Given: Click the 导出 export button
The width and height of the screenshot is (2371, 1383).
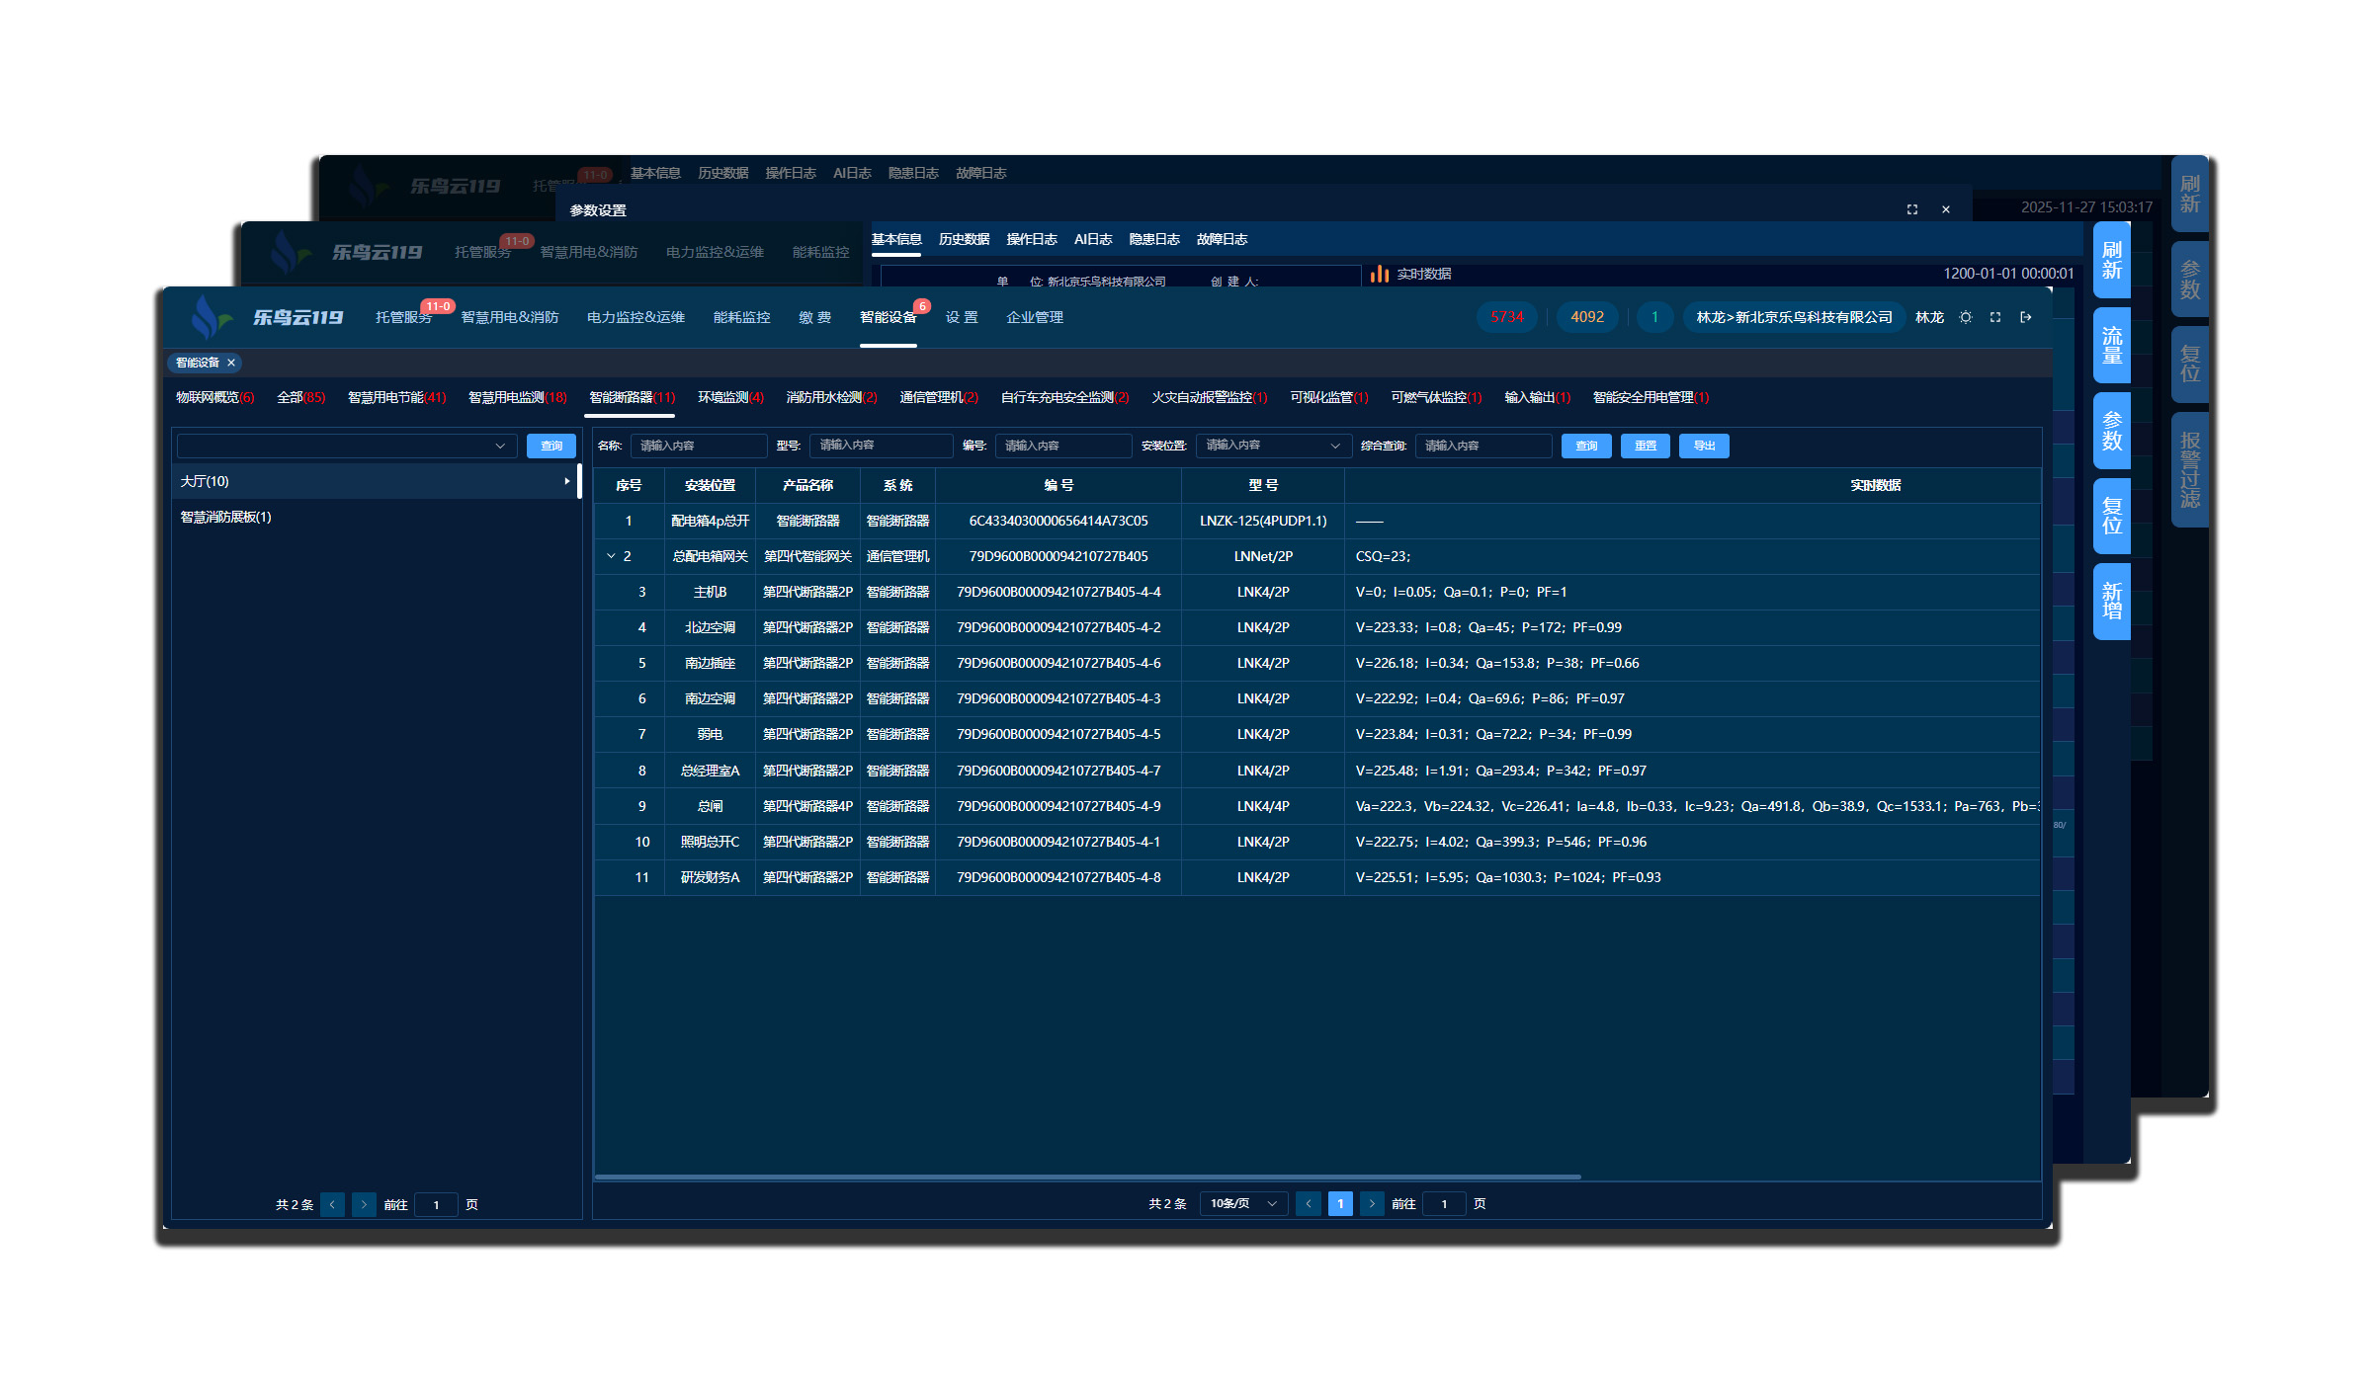Looking at the screenshot, I should tap(1704, 446).
